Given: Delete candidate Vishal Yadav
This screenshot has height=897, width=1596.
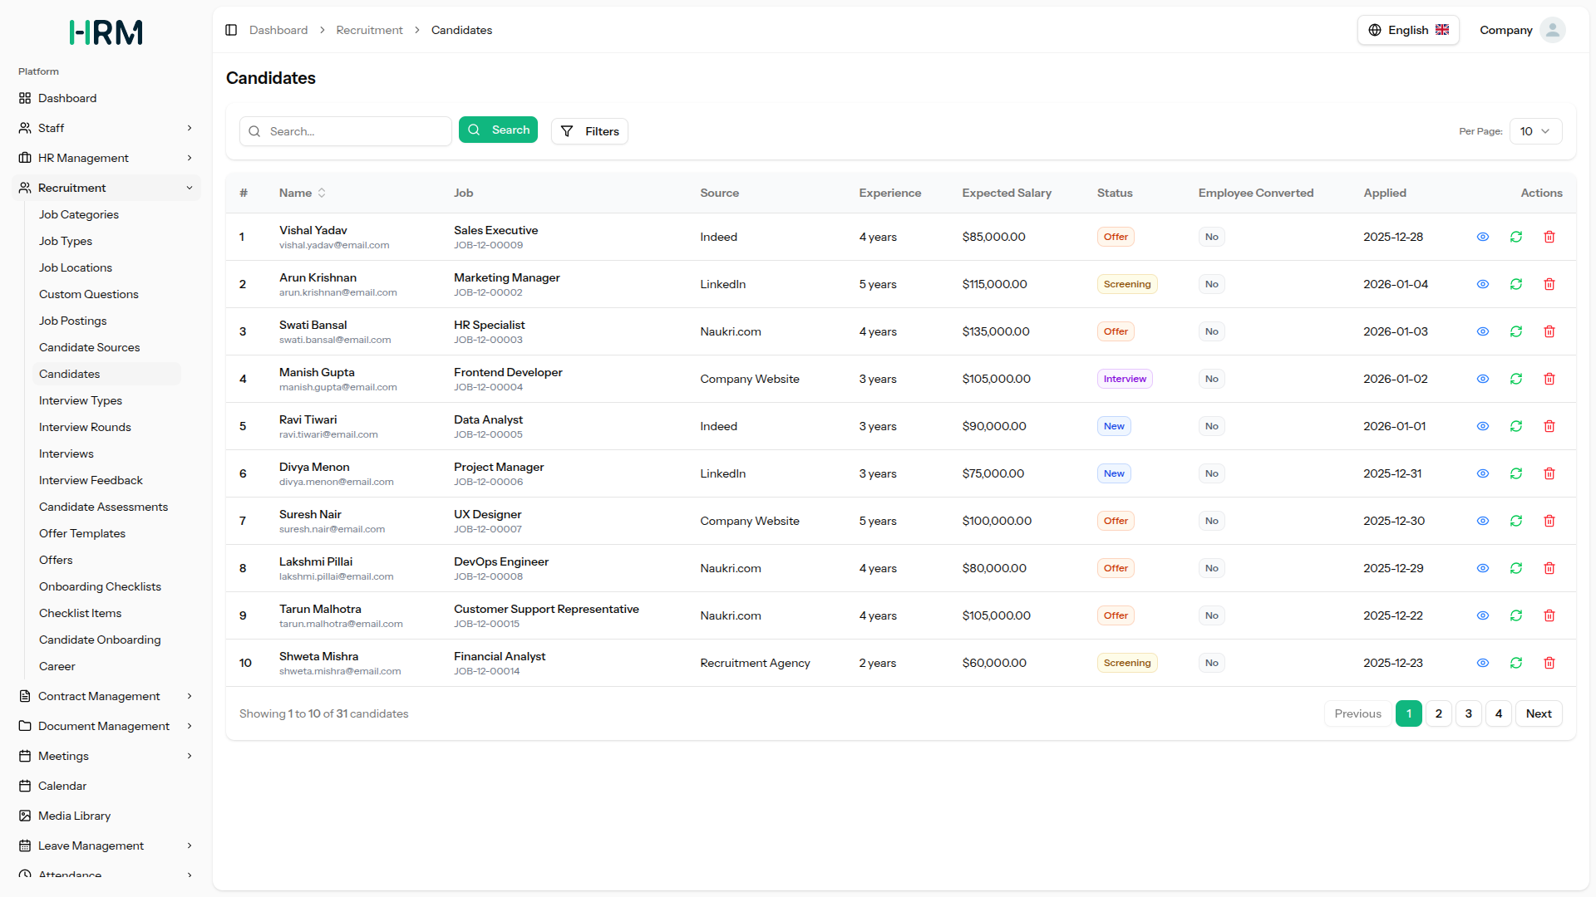Looking at the screenshot, I should click(1549, 237).
